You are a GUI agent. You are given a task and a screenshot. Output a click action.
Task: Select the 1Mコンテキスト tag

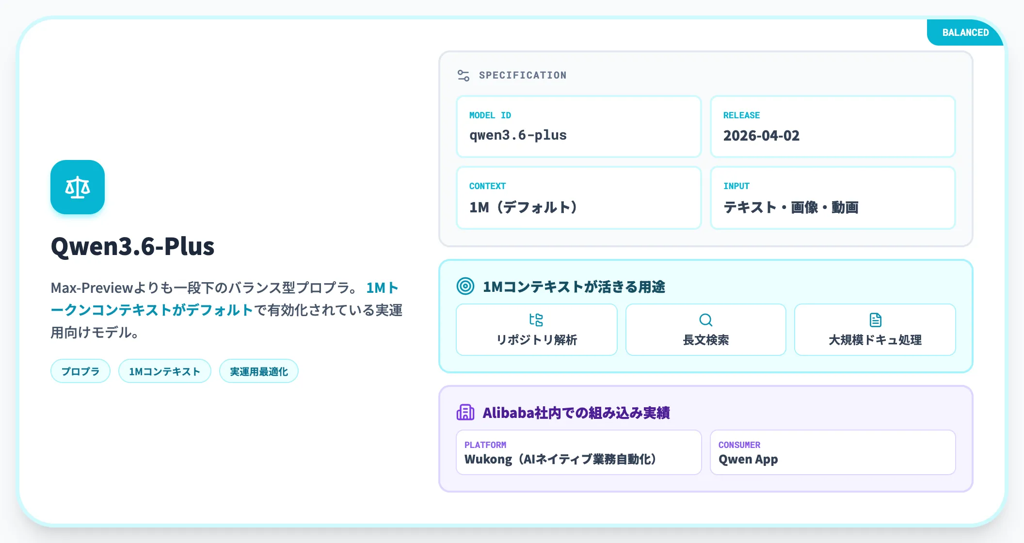165,371
